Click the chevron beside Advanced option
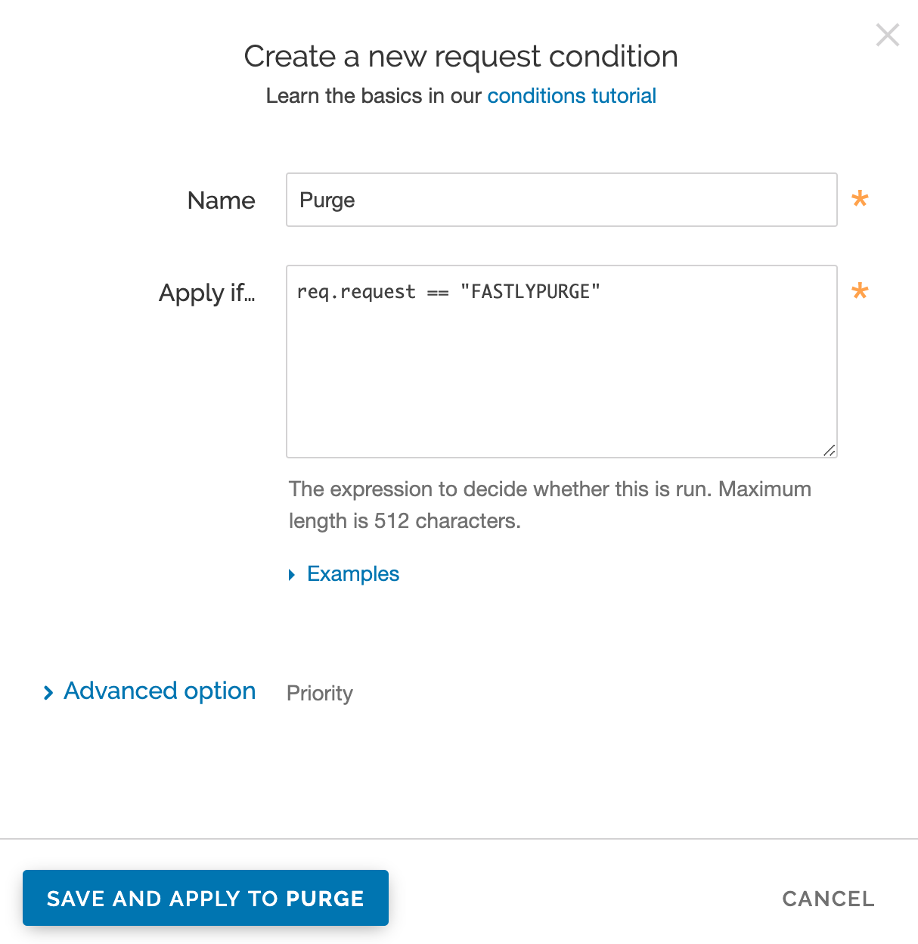This screenshot has width=918, height=944. click(x=48, y=692)
